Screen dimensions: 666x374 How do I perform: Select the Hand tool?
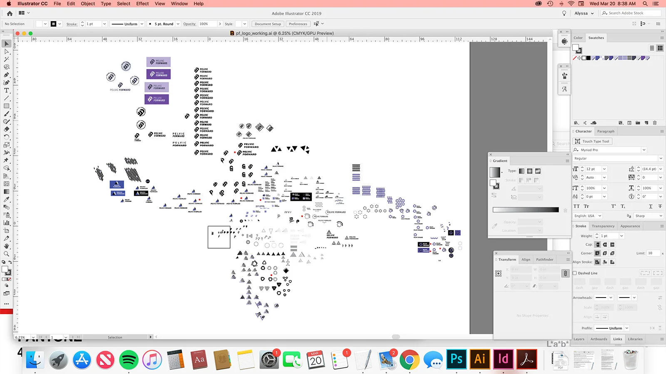(x=7, y=246)
